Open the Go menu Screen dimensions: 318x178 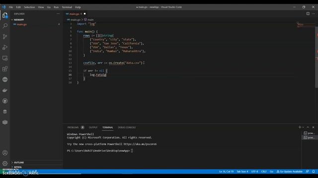tap(49, 7)
